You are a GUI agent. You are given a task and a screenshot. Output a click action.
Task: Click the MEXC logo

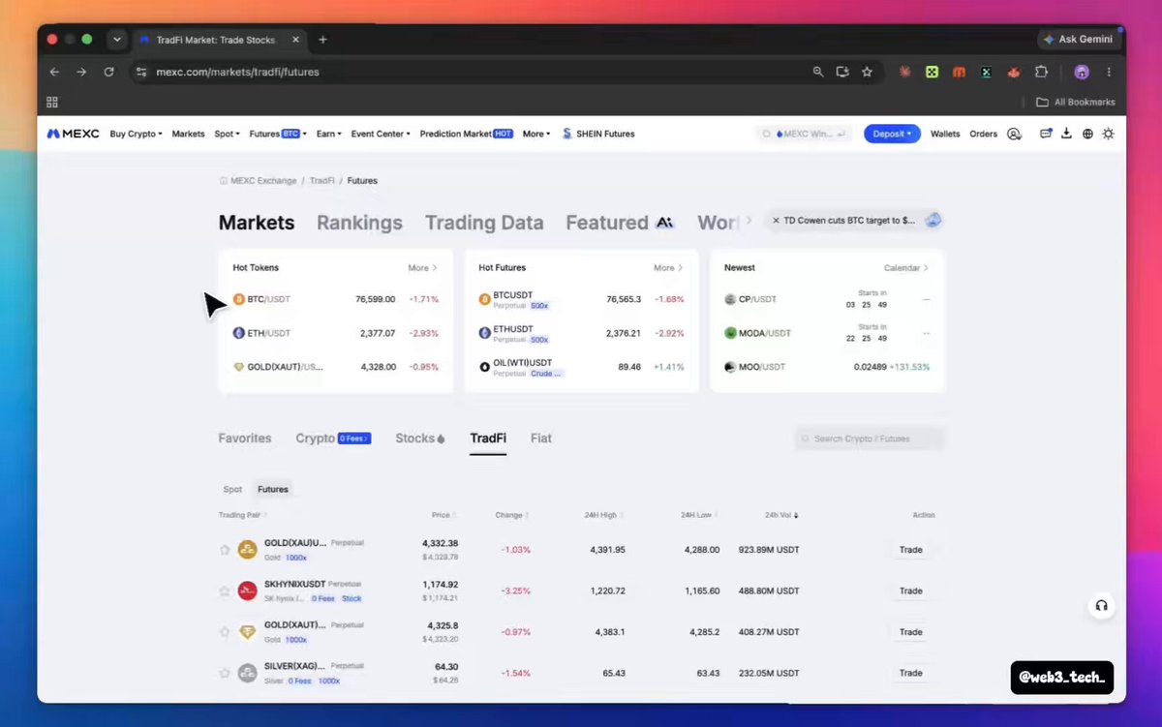73,134
